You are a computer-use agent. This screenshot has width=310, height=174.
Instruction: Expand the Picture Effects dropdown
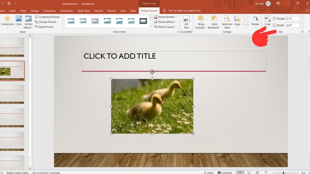176,22
